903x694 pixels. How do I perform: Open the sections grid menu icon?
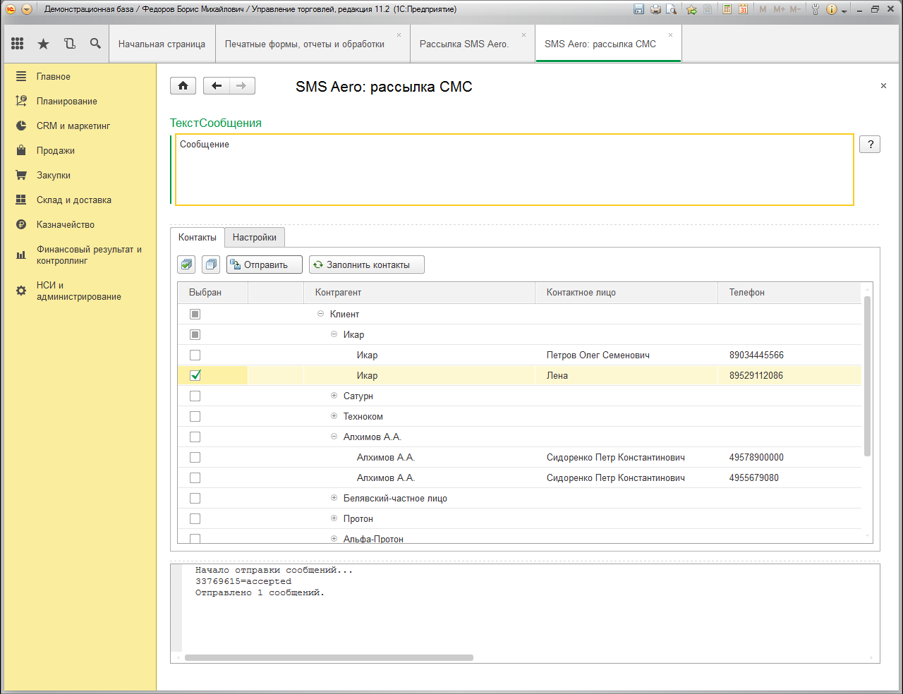(18, 44)
